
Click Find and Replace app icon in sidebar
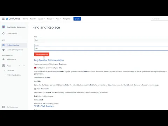click(3, 45)
